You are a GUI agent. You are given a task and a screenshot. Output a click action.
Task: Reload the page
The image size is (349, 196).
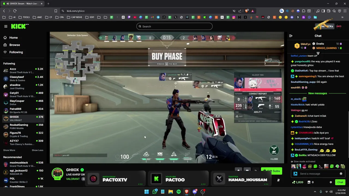point(15,11)
